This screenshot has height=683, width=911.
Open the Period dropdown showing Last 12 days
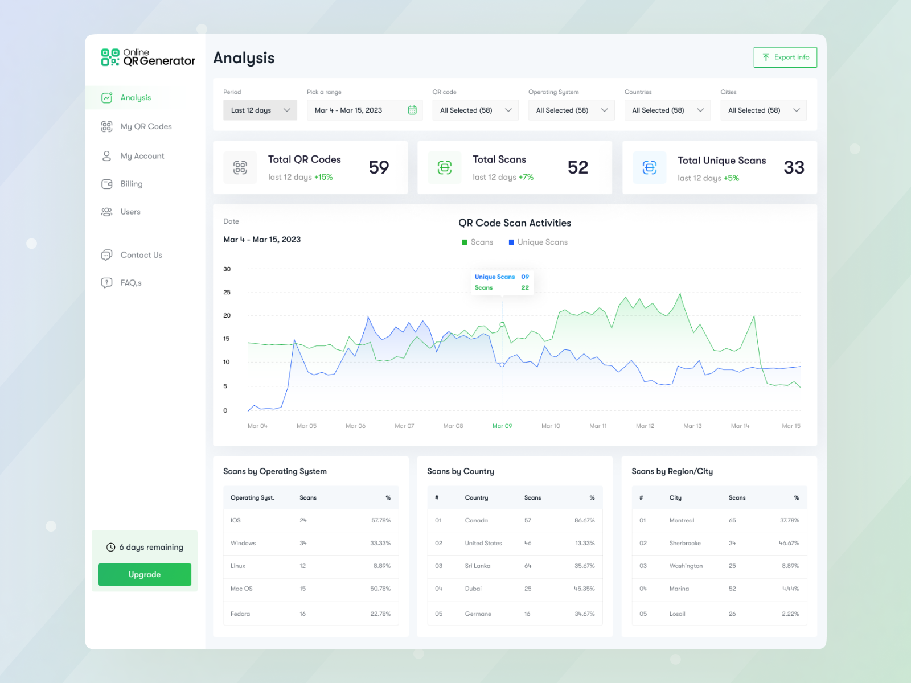[x=260, y=110]
